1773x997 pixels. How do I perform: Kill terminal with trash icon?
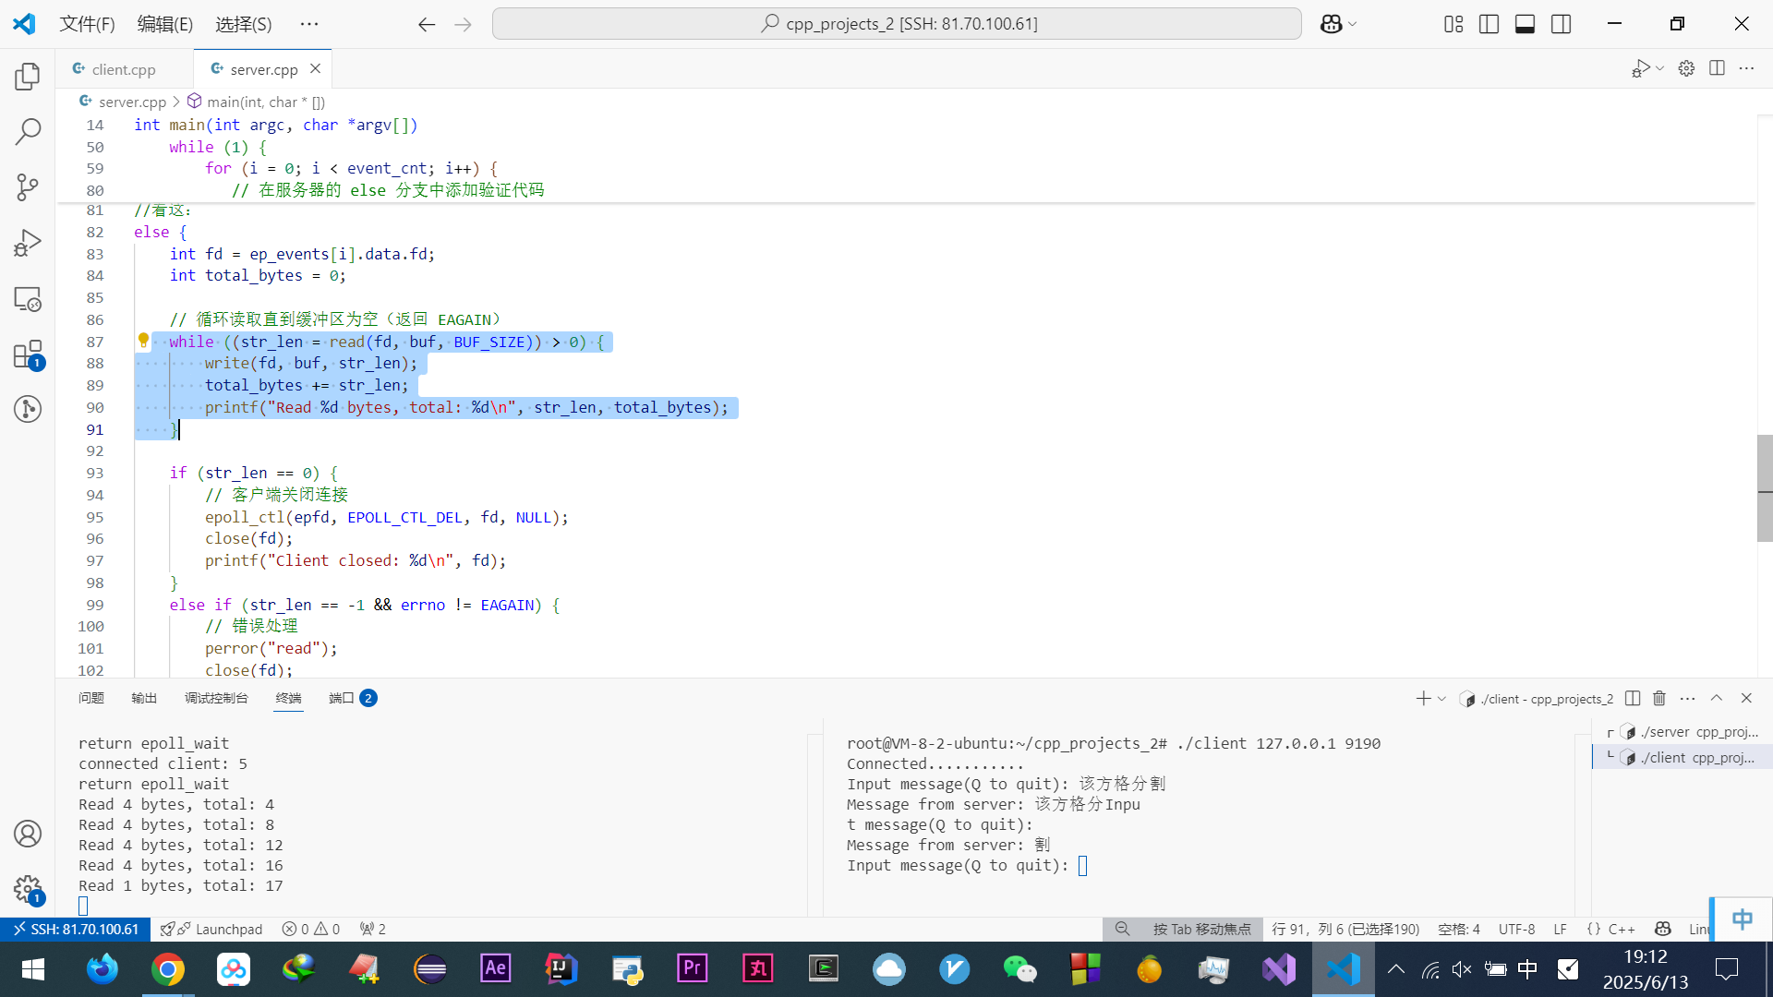click(x=1659, y=699)
